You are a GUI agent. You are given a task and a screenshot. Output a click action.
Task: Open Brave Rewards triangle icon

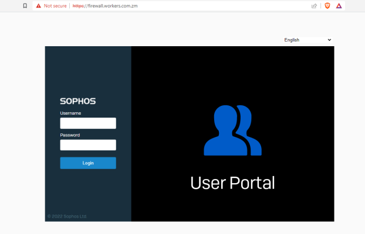pyautogui.click(x=339, y=6)
